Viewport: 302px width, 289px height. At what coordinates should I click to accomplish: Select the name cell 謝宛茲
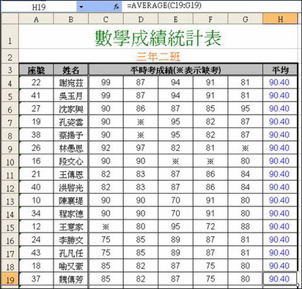coord(71,83)
